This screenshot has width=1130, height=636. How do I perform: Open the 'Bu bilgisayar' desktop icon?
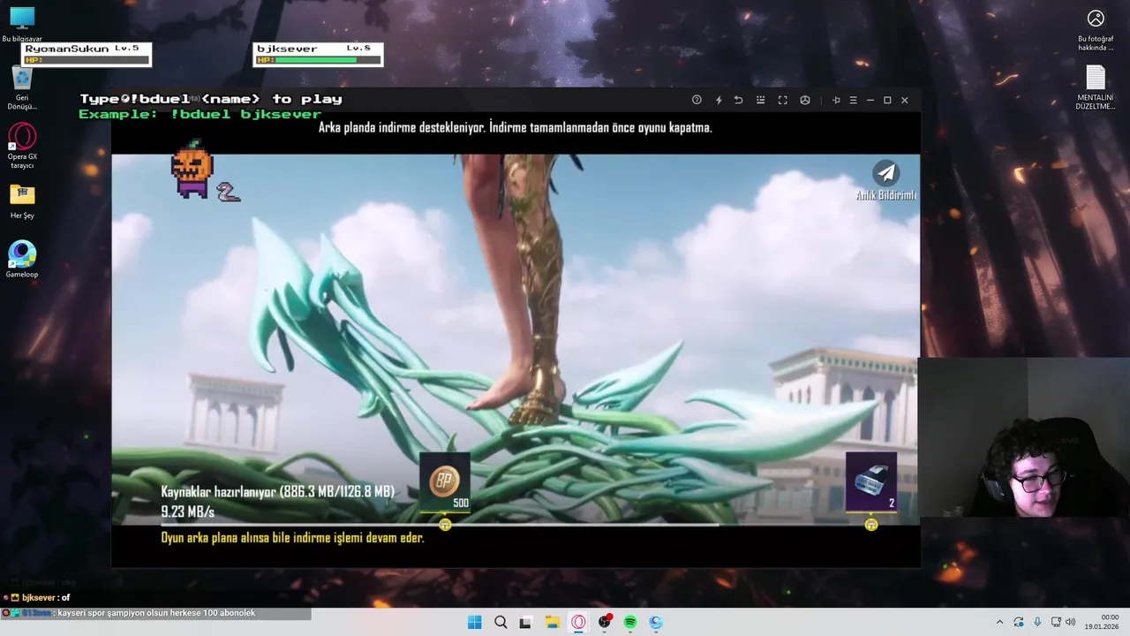22,25
